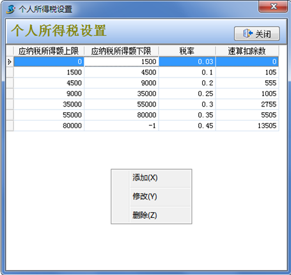Screen dimensions: 291x275
Task: Click the 速算扣除数 column header
Action: point(247,51)
